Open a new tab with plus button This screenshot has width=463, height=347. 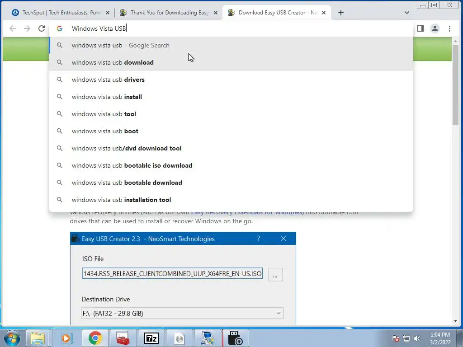[x=341, y=13]
